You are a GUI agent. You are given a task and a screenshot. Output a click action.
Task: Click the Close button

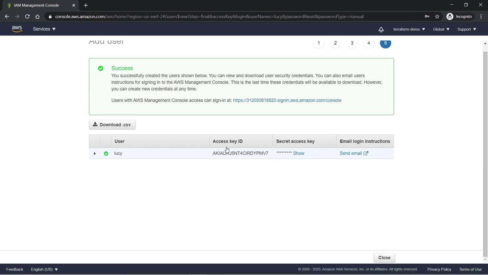tap(384, 257)
